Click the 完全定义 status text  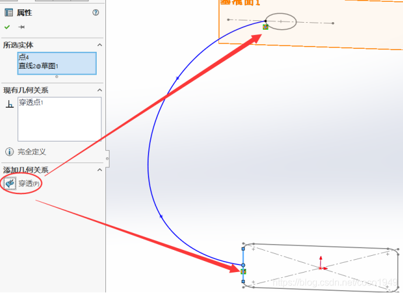point(31,151)
